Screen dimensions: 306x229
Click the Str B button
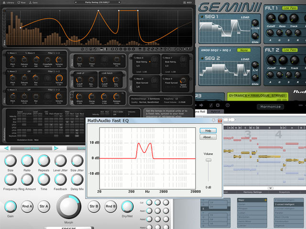tap(94, 207)
